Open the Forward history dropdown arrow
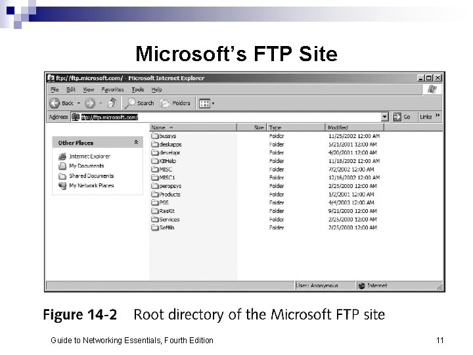 click(x=101, y=103)
